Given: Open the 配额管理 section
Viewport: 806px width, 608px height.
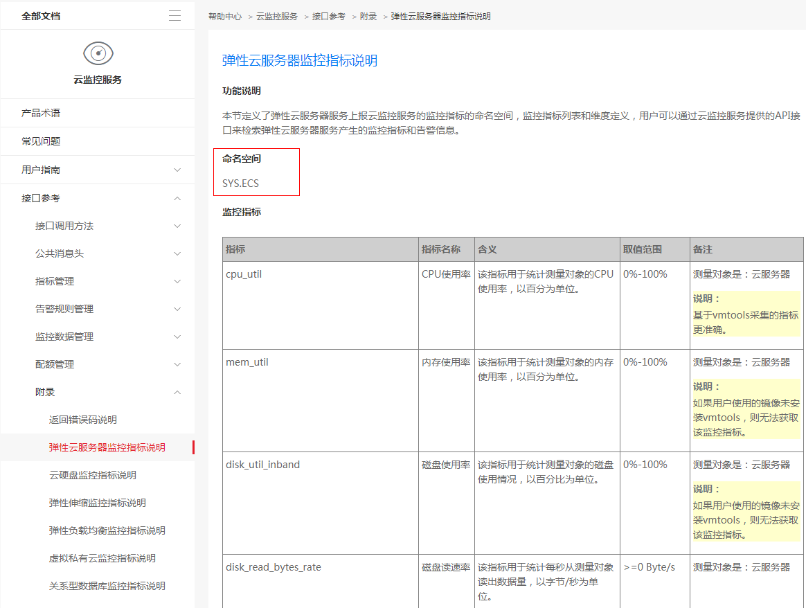Looking at the screenshot, I should click(98, 365).
